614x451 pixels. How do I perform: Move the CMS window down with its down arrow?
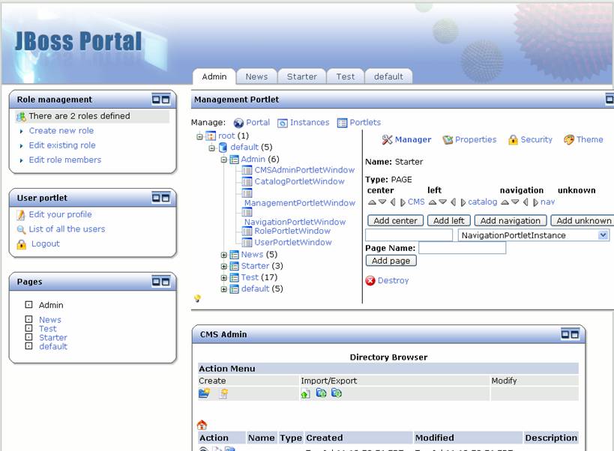382,202
